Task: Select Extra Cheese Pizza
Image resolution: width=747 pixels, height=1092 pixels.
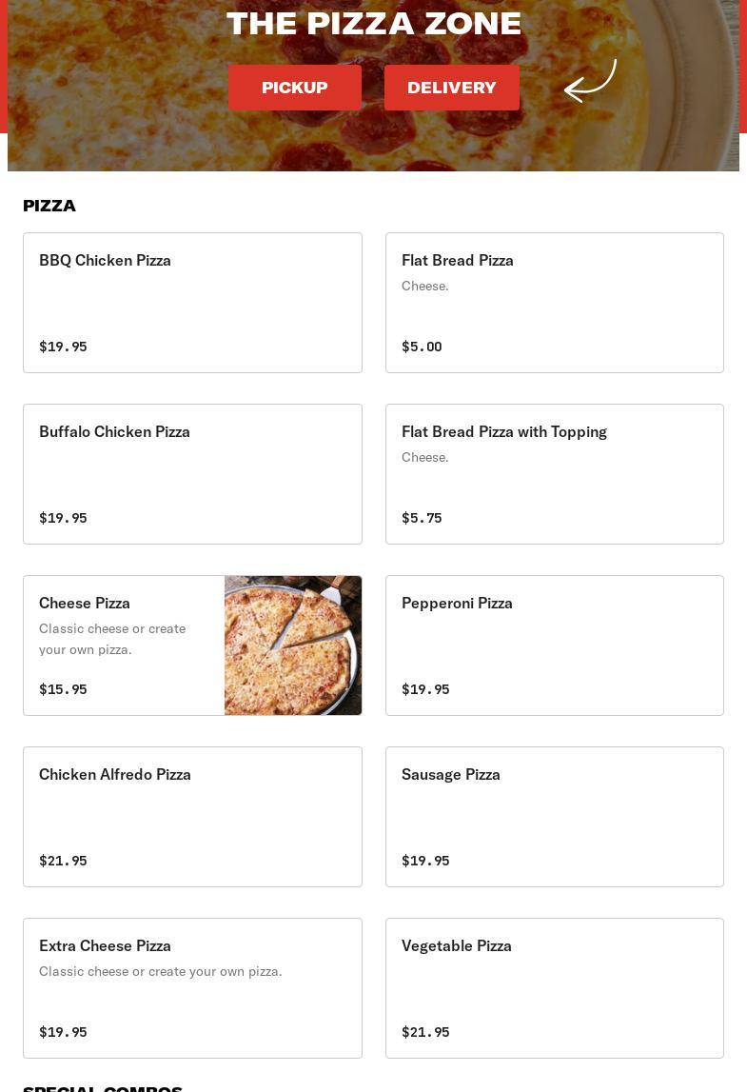Action: [x=192, y=988]
